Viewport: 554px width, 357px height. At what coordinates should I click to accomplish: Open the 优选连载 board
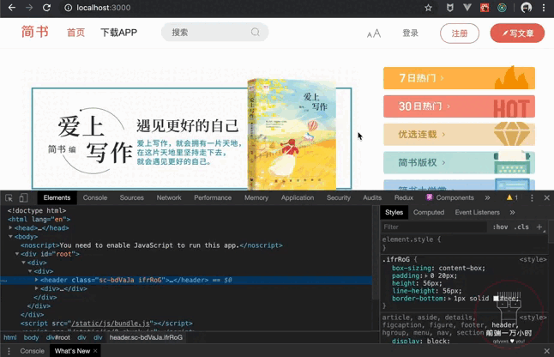tap(459, 135)
